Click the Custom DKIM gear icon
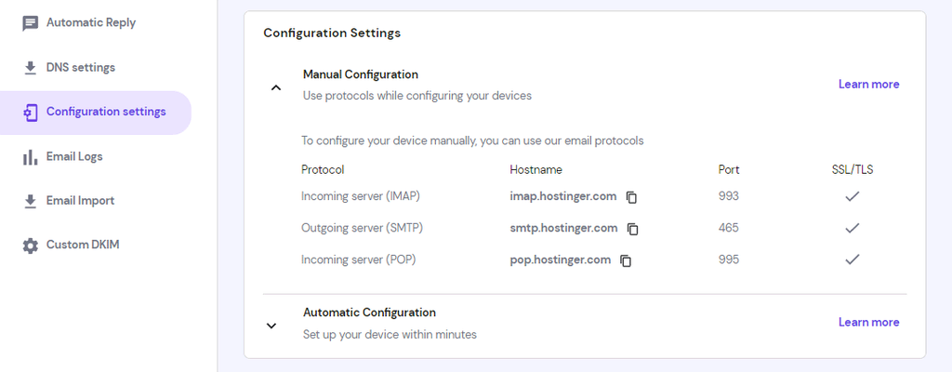This screenshot has height=372, width=952. pos(31,246)
